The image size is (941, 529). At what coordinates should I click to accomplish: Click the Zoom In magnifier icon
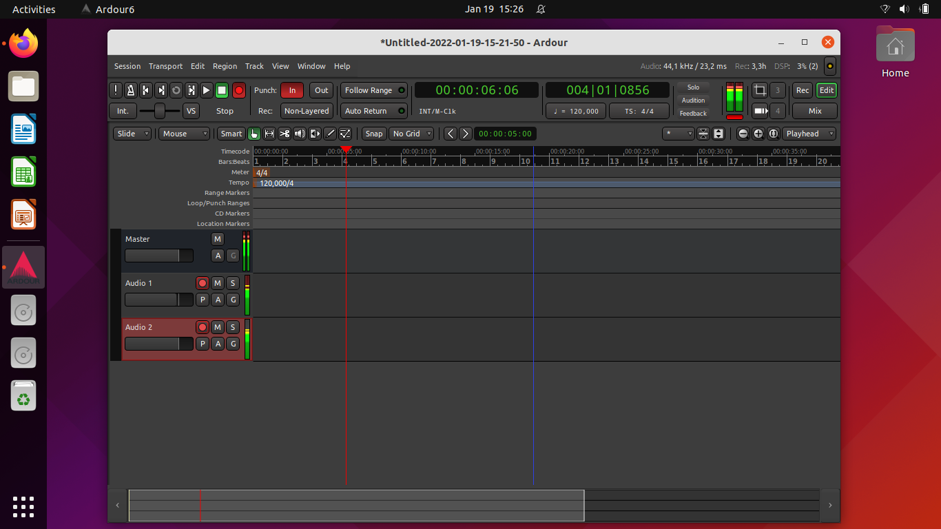point(758,134)
